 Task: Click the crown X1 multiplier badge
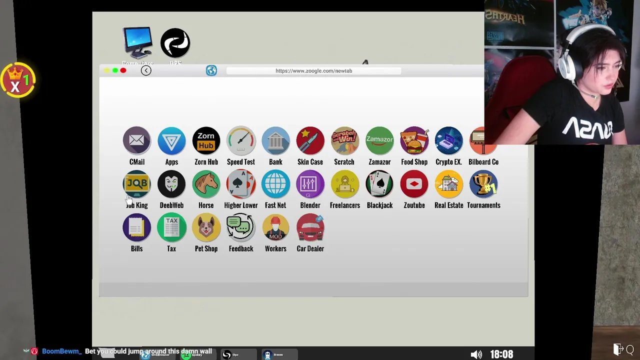point(18,80)
